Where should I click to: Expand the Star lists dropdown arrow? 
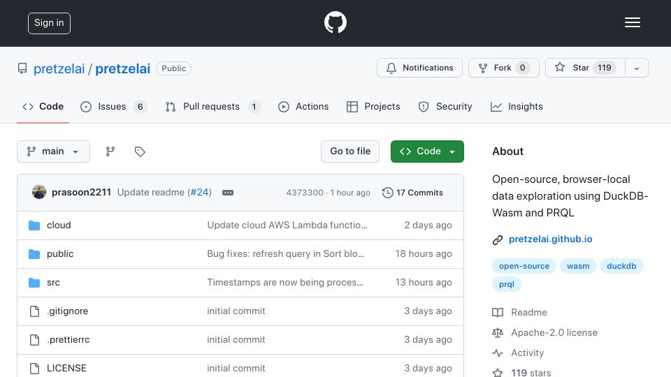(x=636, y=68)
